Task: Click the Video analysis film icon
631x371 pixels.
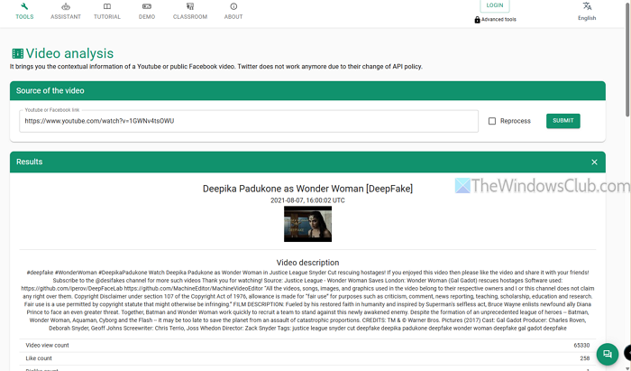Action: [x=18, y=53]
